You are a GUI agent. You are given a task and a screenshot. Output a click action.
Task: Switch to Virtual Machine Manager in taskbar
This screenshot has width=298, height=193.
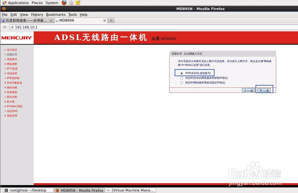131,190
